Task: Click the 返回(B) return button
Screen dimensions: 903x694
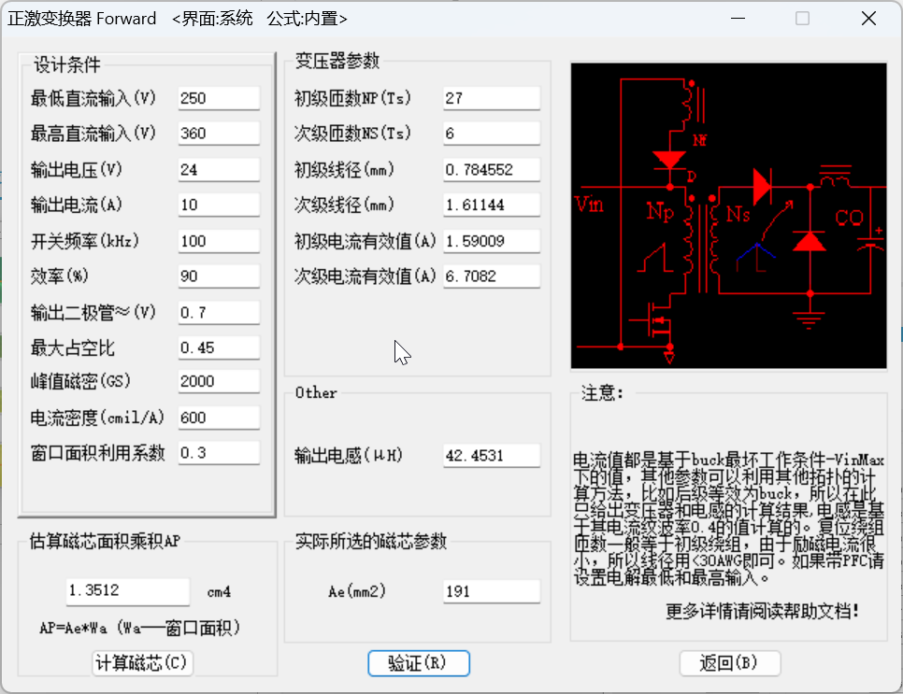Action: point(729,663)
